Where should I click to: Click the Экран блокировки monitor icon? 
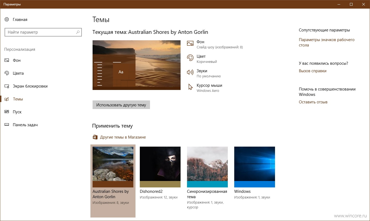coord(7,86)
